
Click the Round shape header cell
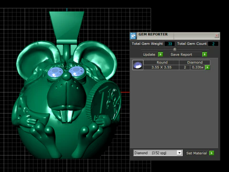click(161, 63)
